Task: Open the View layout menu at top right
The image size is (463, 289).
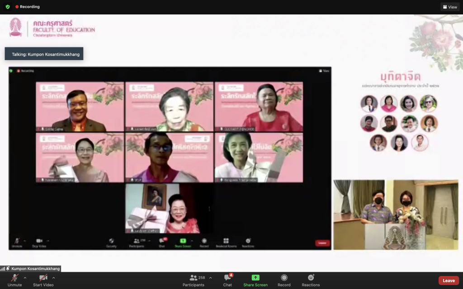Action: (x=450, y=7)
